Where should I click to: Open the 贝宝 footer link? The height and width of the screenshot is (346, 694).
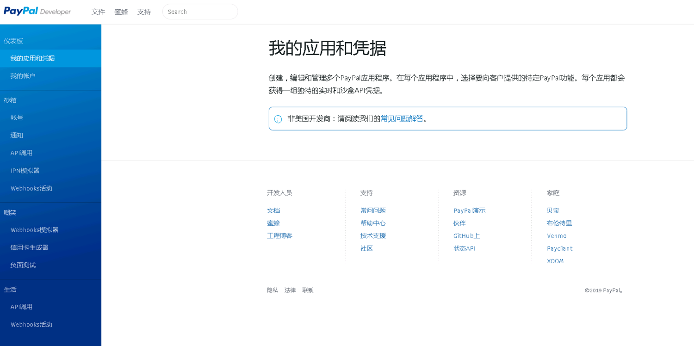(x=553, y=210)
